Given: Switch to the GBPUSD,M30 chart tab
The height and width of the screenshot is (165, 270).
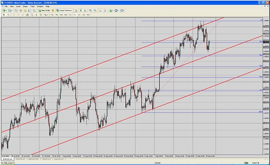Looking at the screenshot, I should pos(33,159).
